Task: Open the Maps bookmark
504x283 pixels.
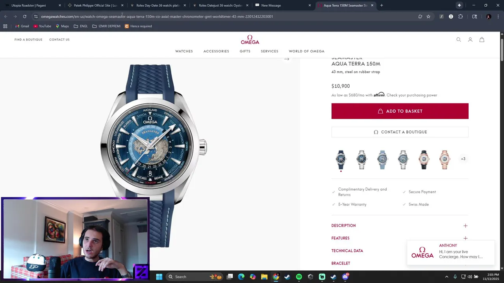Action: click(62, 26)
